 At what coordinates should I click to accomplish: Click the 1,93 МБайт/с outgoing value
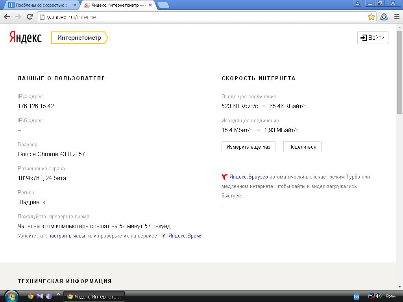(x=281, y=130)
